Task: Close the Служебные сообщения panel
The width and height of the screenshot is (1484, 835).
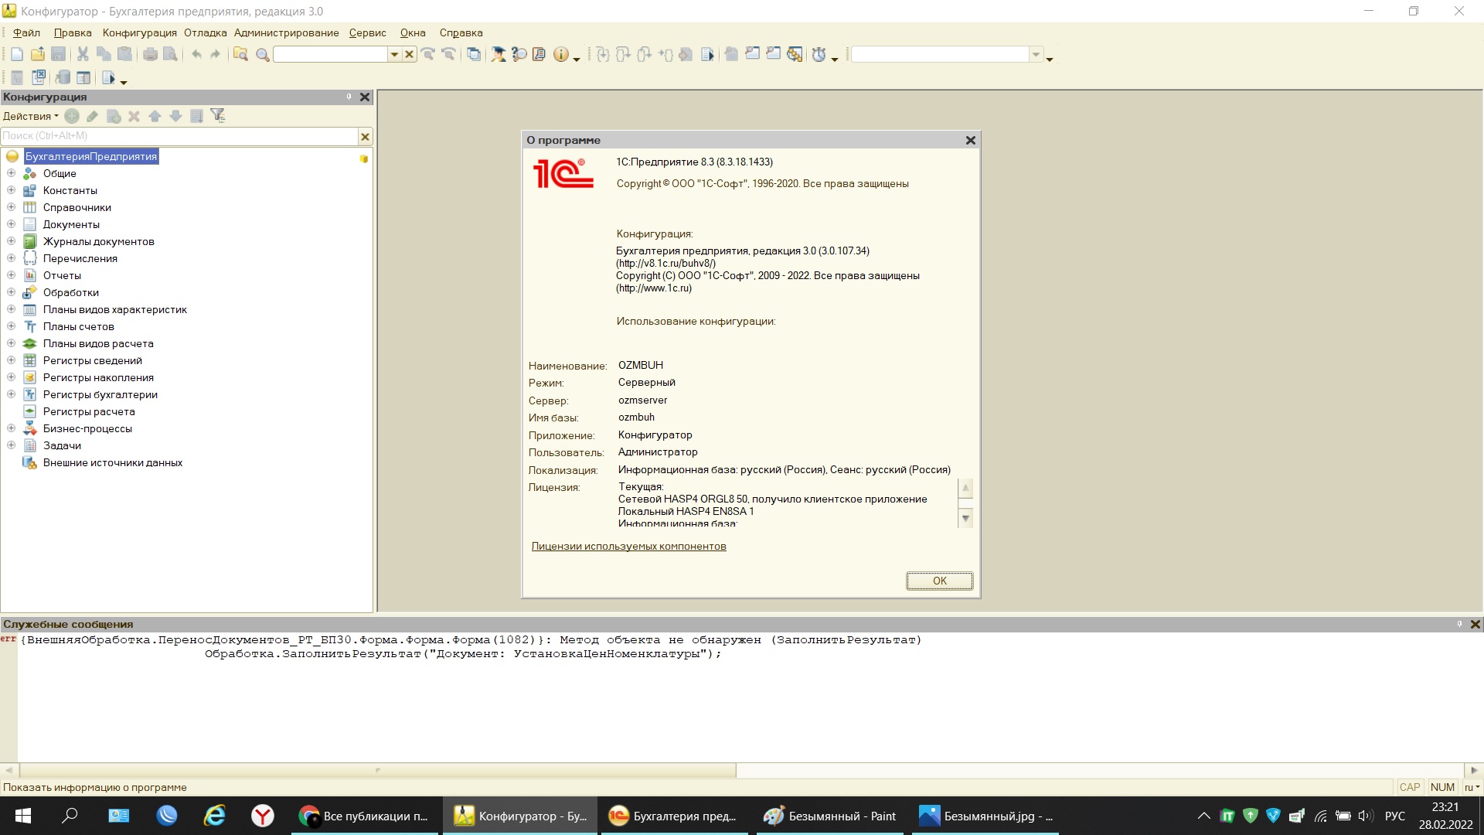Action: (x=1475, y=624)
